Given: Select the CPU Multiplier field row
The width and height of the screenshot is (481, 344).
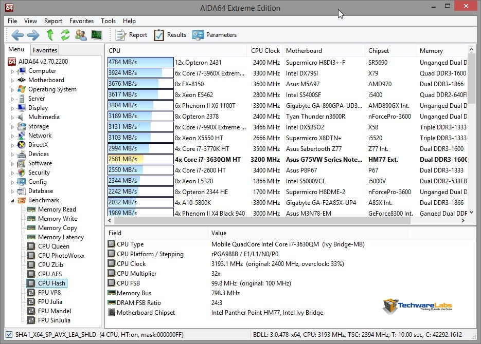Looking at the screenshot, I should click(x=290, y=274).
